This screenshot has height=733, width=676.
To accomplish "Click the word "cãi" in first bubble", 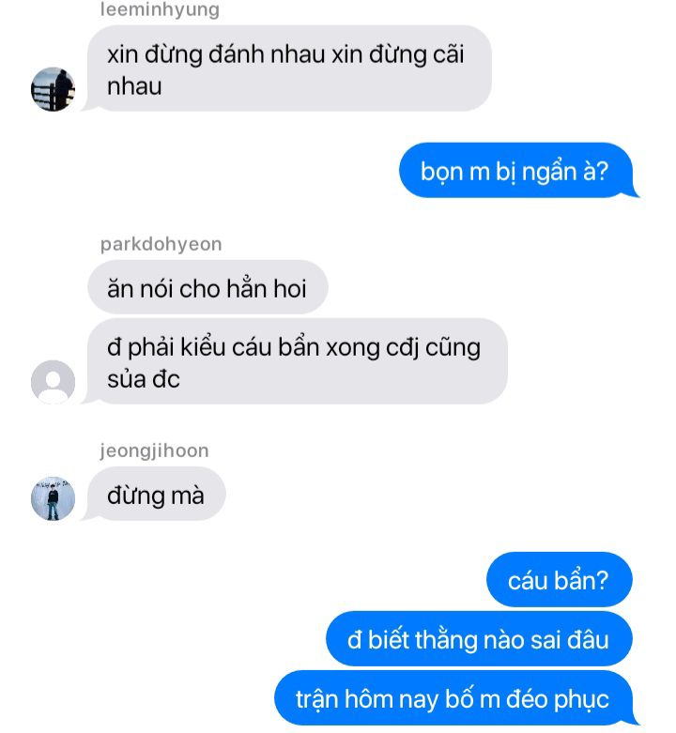I will click(x=449, y=54).
